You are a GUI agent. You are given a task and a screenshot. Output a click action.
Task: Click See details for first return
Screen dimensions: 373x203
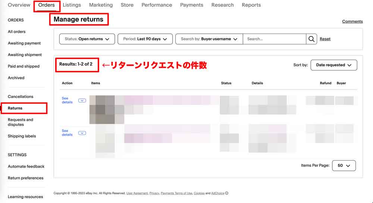[x=67, y=100]
